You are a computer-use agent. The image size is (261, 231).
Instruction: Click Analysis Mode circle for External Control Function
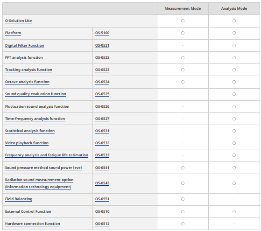click(x=234, y=212)
